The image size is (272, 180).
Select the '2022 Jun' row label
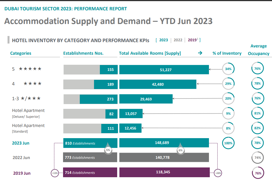coord(21,158)
